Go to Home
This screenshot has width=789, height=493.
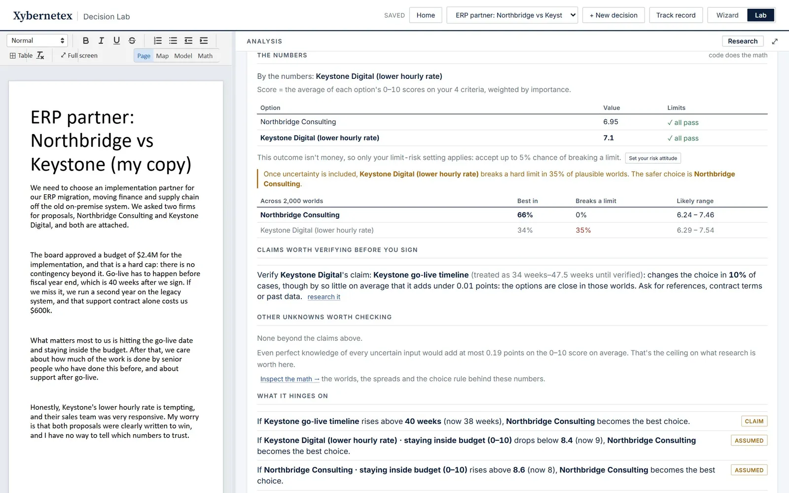coord(426,15)
